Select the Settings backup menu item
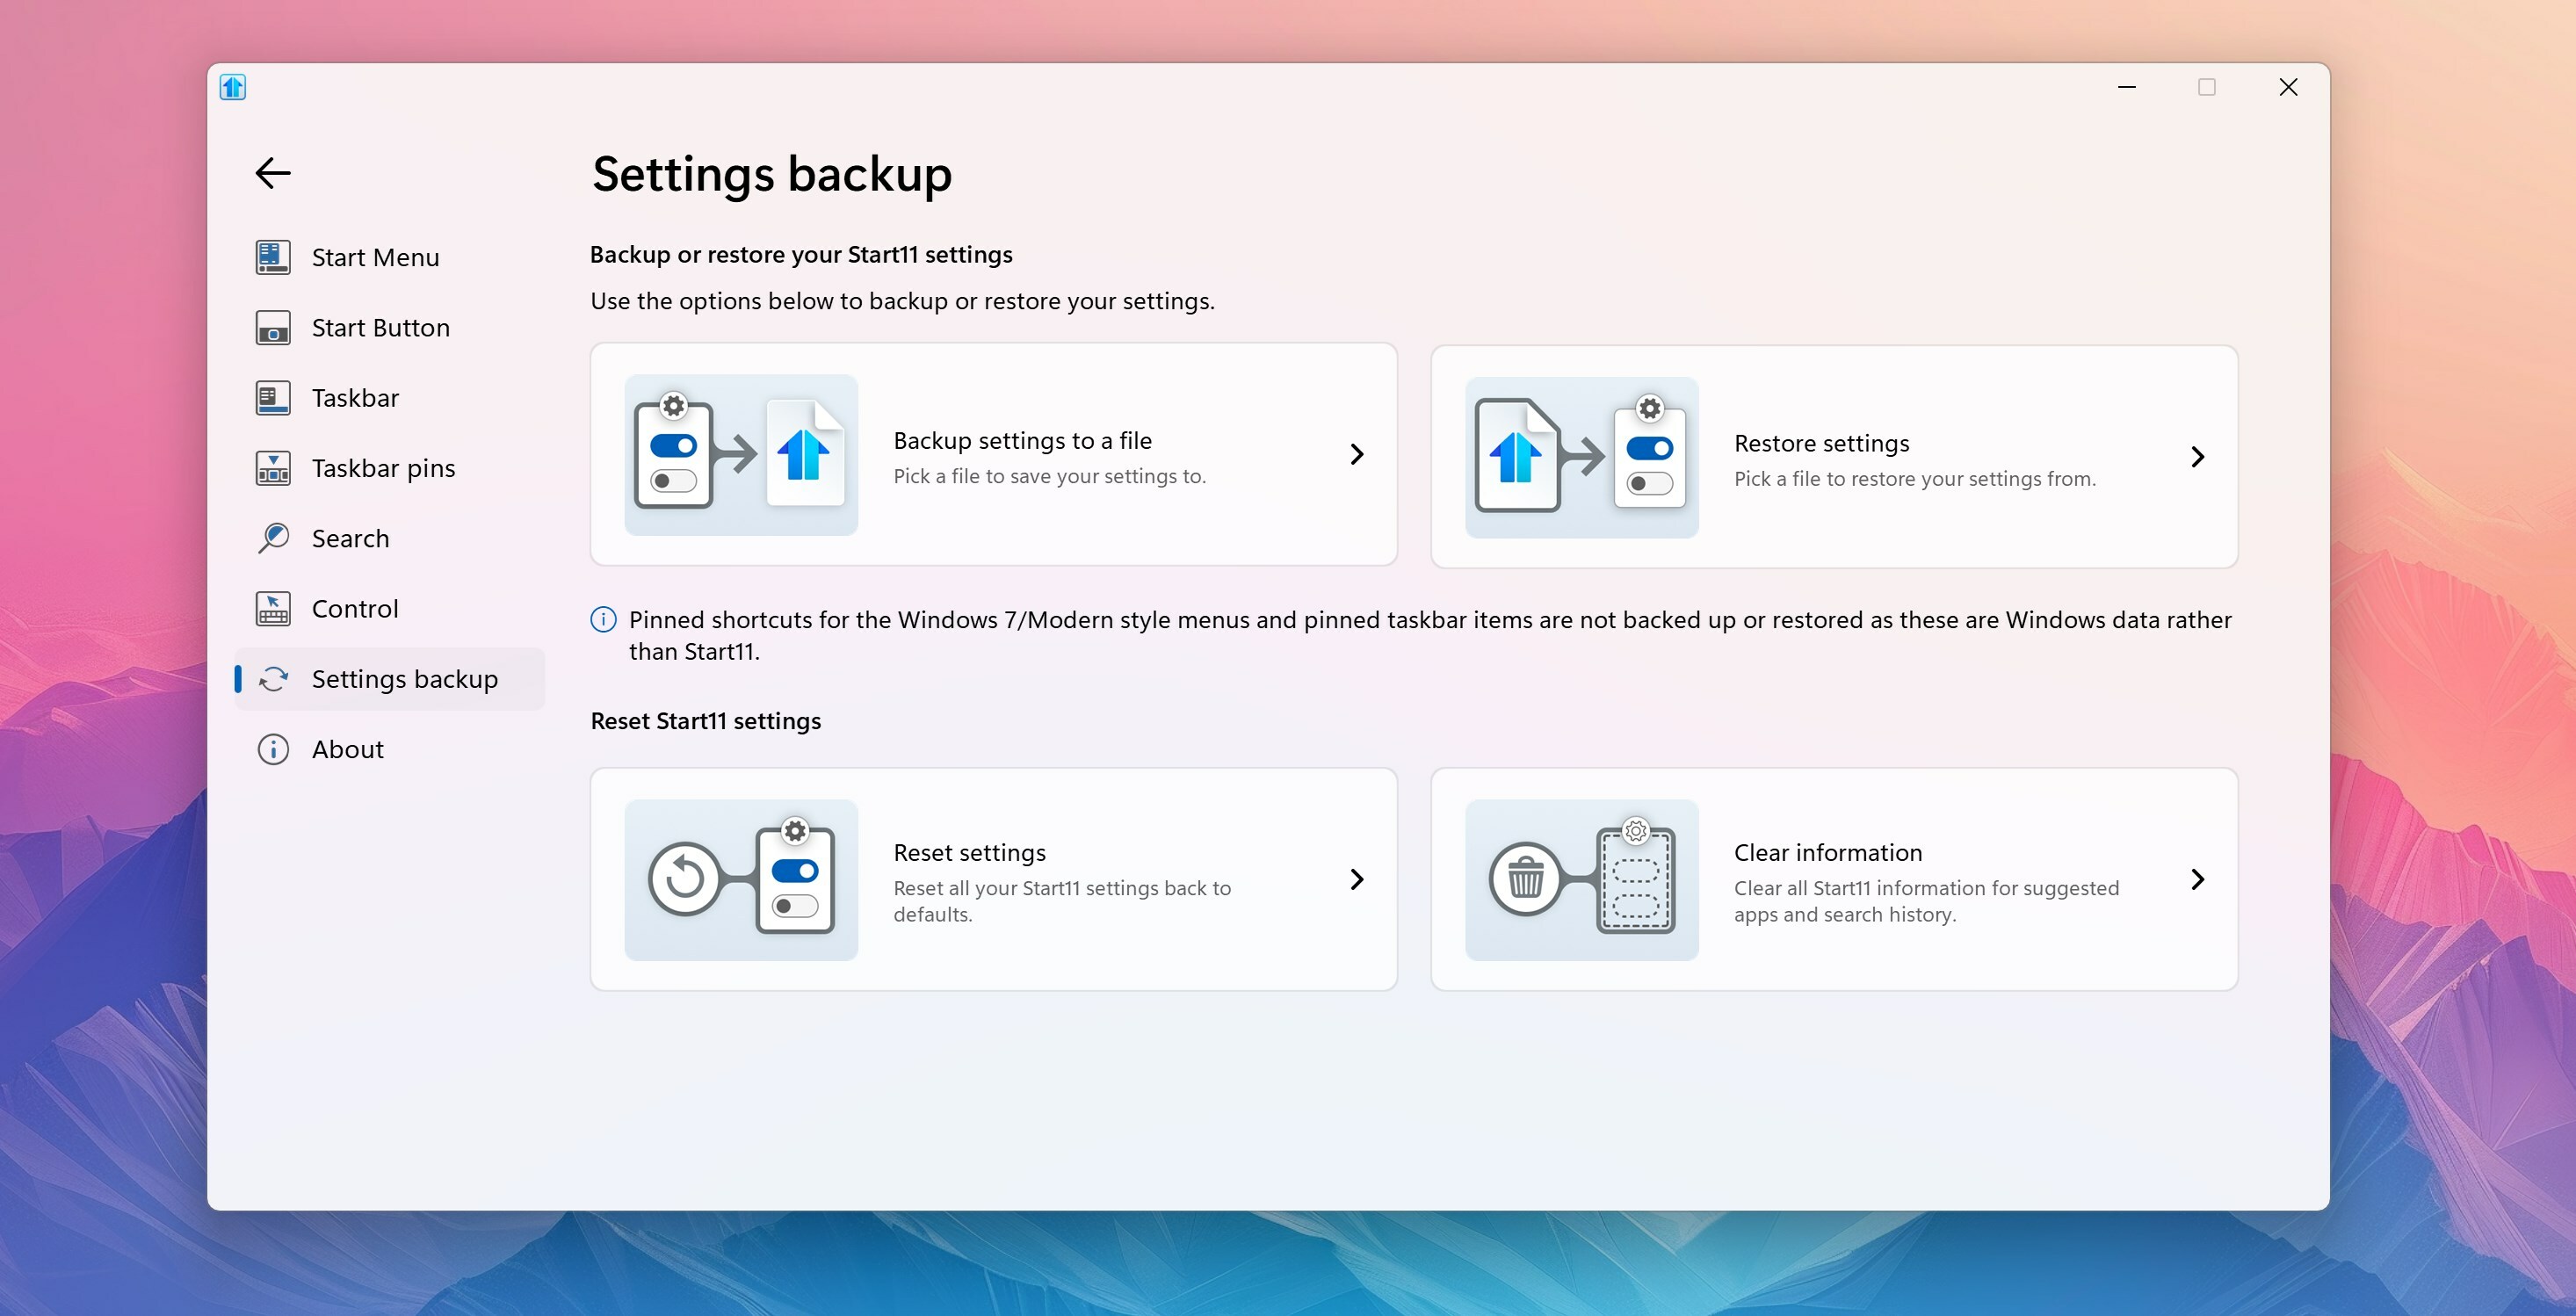Viewport: 2576px width, 1316px height. click(390, 679)
